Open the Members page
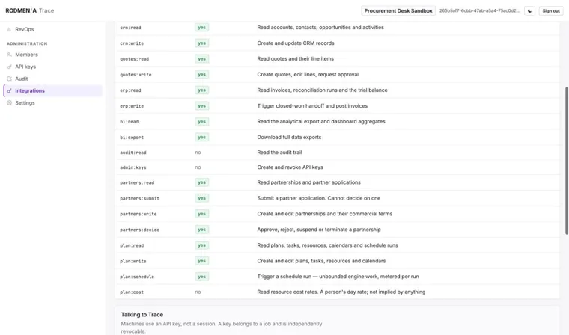 [x=53, y=55]
